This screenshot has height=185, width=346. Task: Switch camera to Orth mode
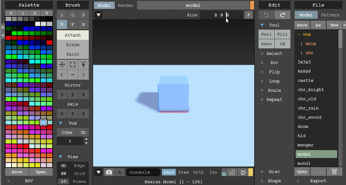coord(198,172)
